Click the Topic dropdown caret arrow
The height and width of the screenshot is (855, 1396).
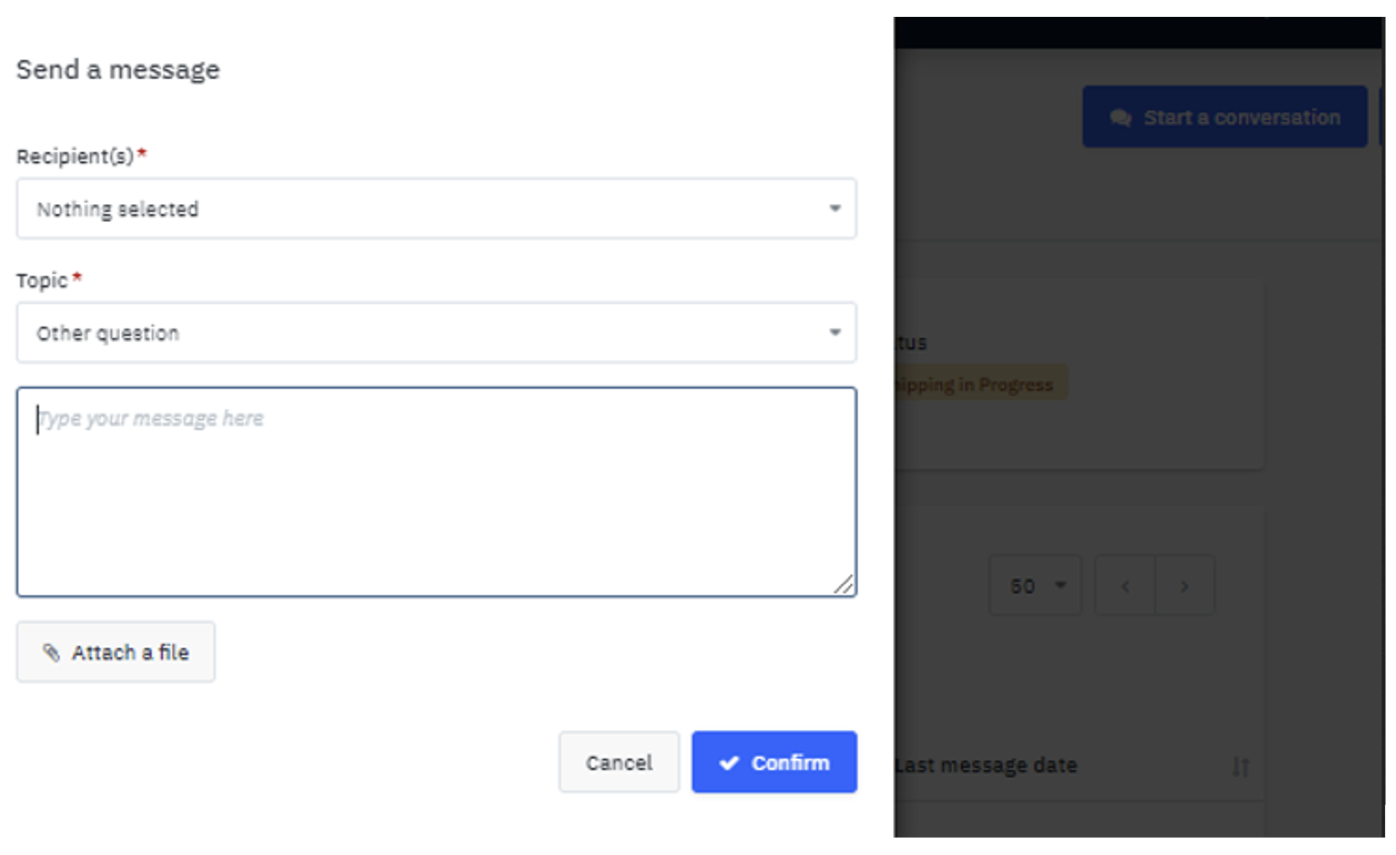pos(835,332)
